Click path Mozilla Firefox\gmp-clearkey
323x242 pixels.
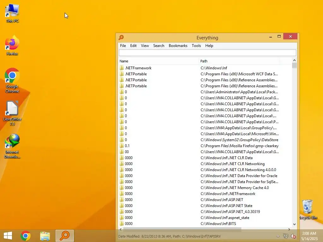[x=240, y=146]
